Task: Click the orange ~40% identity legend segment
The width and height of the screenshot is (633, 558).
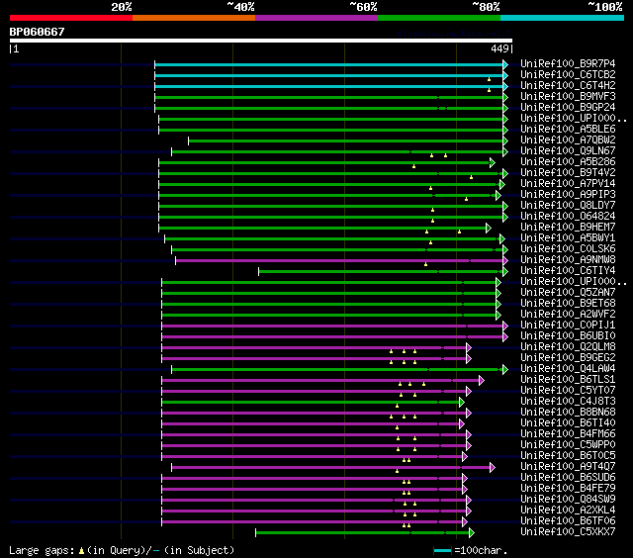Action: pyautogui.click(x=194, y=18)
